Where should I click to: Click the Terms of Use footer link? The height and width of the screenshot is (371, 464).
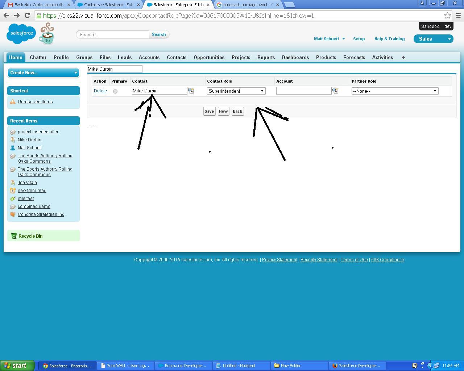[x=354, y=260]
